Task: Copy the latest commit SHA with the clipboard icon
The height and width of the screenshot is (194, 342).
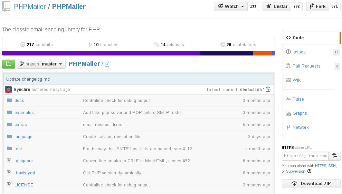Action: pos(268,89)
